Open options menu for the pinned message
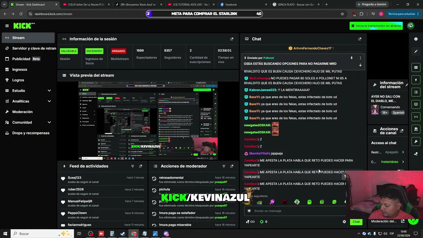Screen dimensions: 423x238 [360, 58]
